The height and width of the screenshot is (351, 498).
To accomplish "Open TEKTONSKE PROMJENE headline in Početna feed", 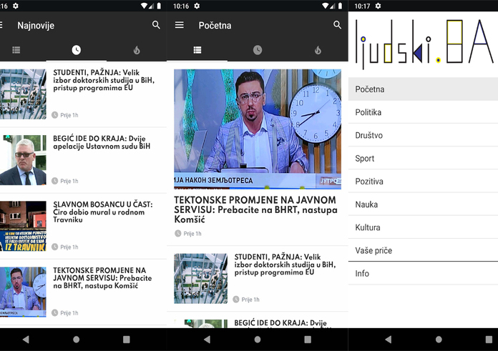I will pyautogui.click(x=255, y=209).
